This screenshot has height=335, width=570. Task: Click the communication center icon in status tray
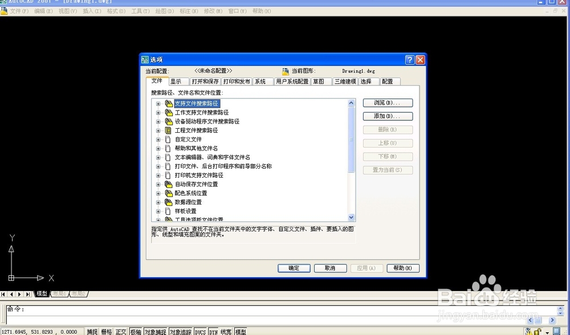point(529,332)
